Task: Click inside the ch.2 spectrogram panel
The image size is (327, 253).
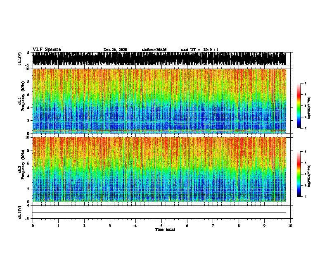Action: point(159,169)
